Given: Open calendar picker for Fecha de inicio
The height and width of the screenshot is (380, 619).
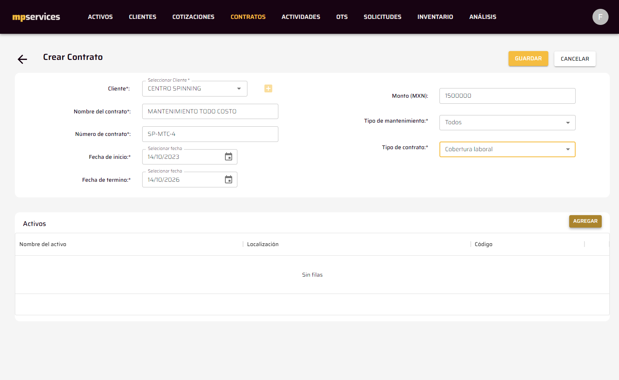Looking at the screenshot, I should (229, 157).
